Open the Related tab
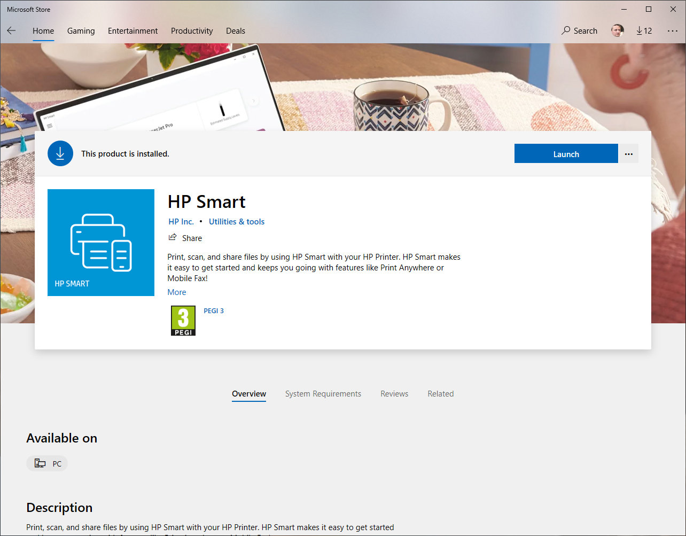 point(441,394)
